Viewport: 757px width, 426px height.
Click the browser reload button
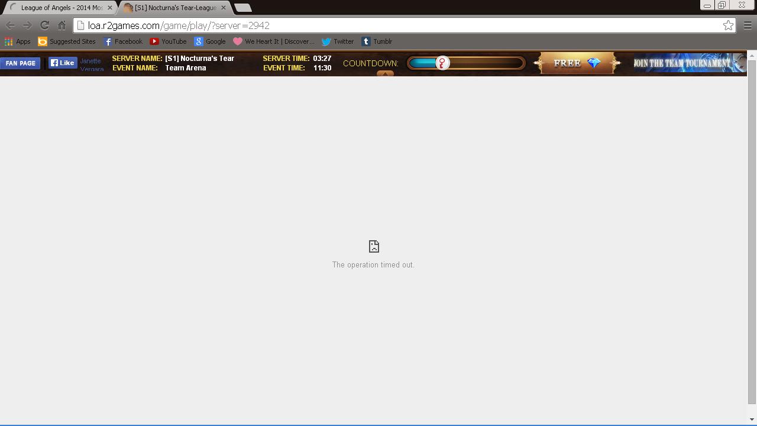44,25
